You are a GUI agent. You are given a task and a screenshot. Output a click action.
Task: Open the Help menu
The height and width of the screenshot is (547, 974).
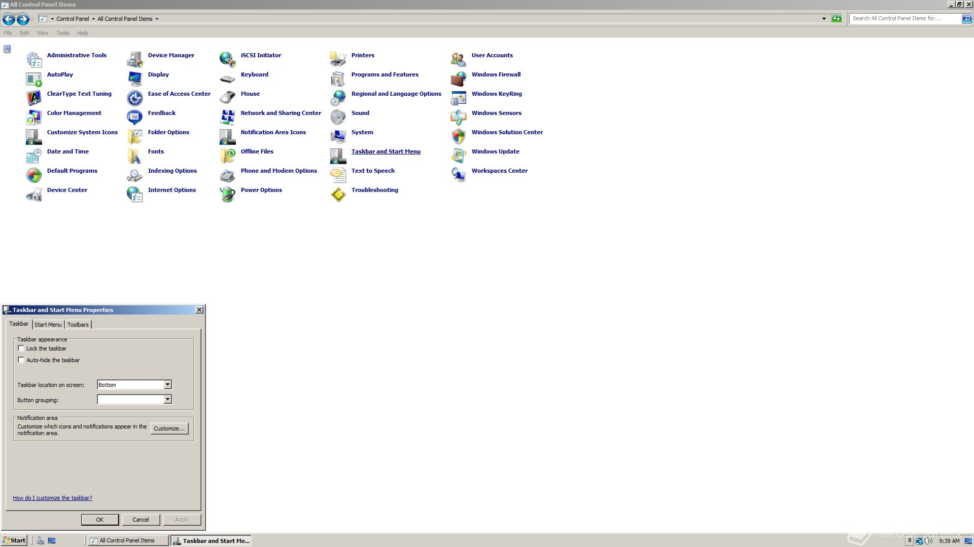(x=83, y=33)
